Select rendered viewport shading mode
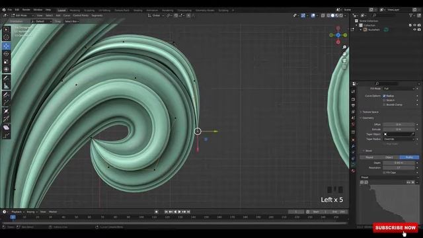This screenshot has width=423, height=238. 341,16
